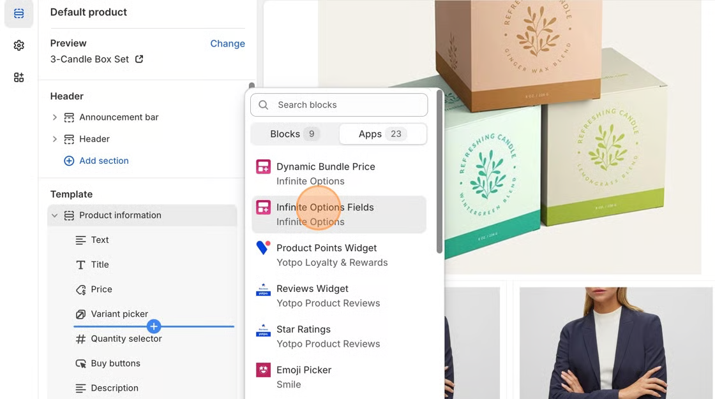Select the Variant picker block
The width and height of the screenshot is (715, 399).
tap(119, 314)
